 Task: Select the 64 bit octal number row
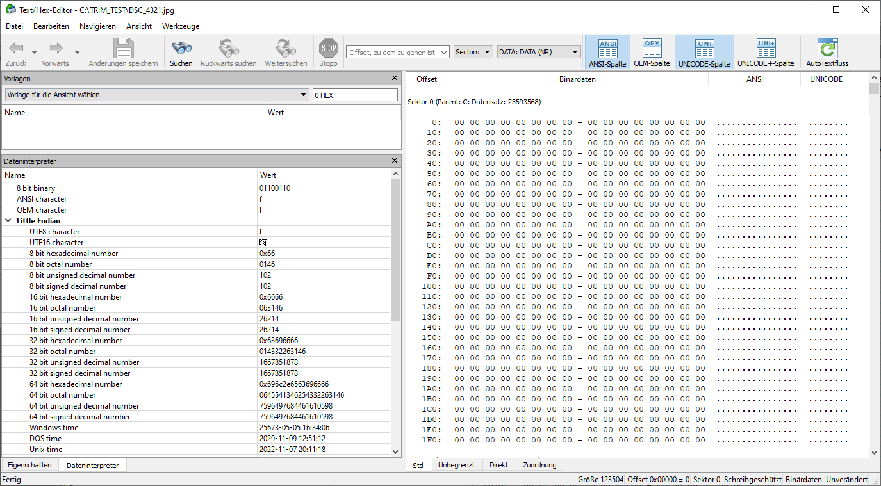[x=195, y=395]
